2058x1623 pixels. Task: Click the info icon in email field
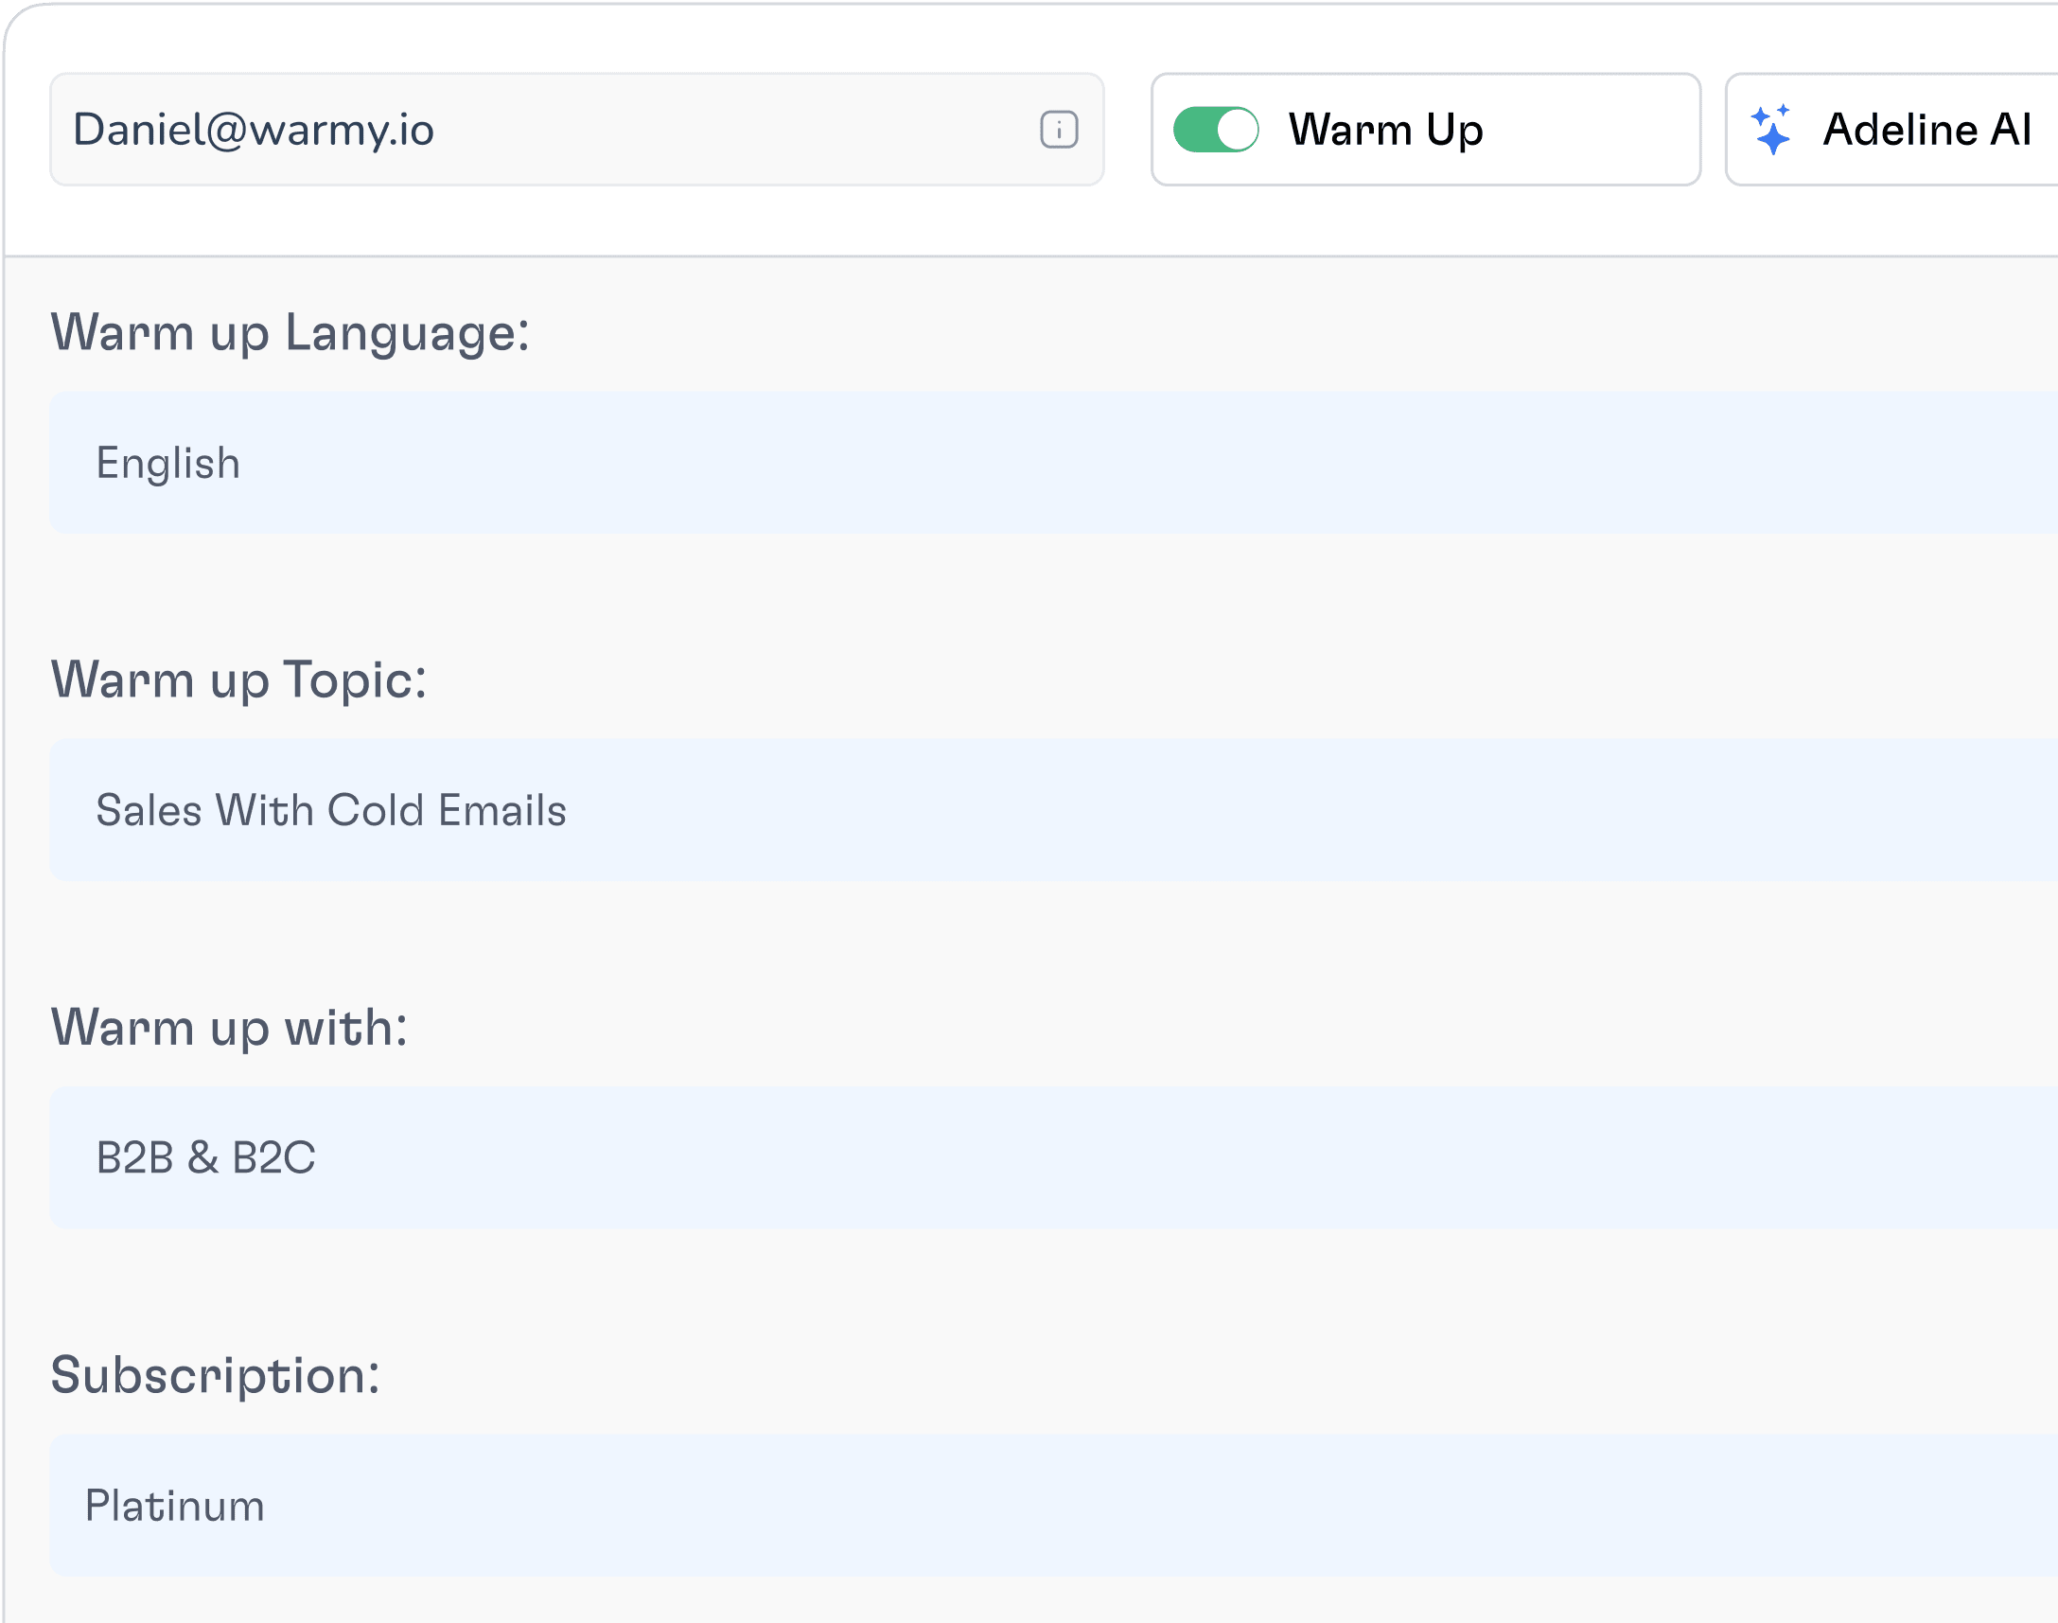click(1059, 130)
